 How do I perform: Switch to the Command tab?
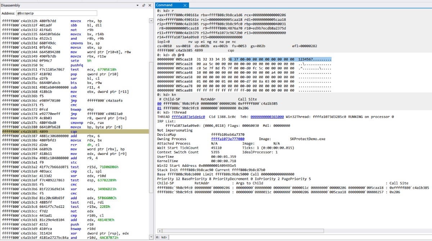tap(164, 5)
